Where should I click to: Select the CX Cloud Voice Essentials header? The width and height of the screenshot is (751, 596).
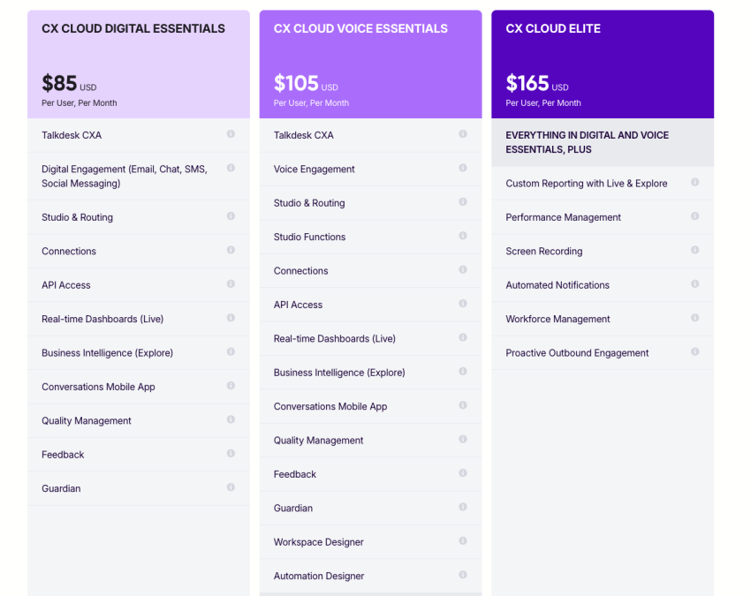coord(360,28)
